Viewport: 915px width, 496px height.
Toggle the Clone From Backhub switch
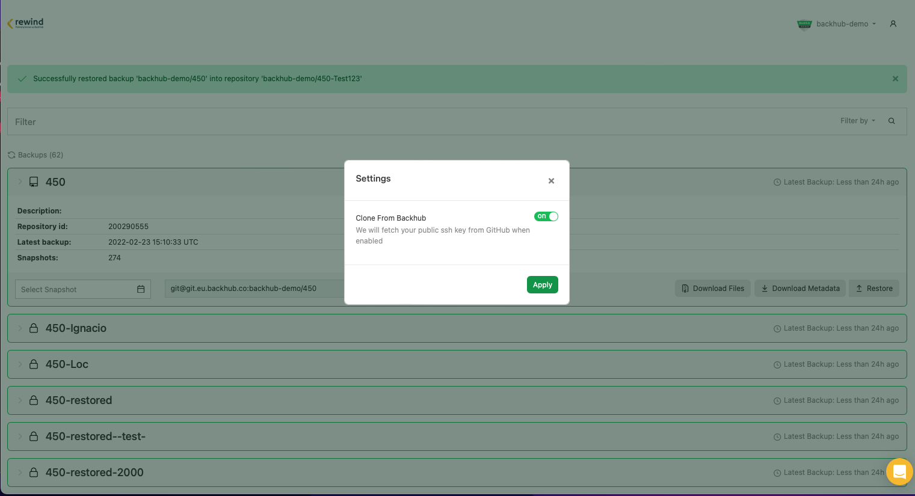[x=546, y=216]
